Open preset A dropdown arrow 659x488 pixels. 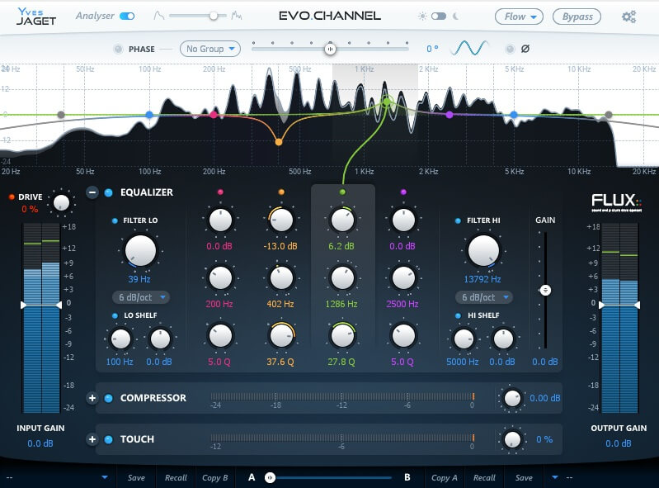point(105,477)
